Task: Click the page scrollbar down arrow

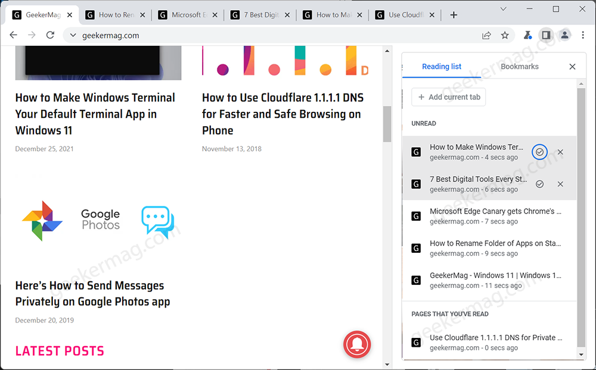Action: coord(387,364)
